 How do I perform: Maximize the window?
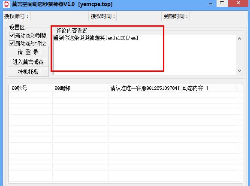click(x=222, y=3)
